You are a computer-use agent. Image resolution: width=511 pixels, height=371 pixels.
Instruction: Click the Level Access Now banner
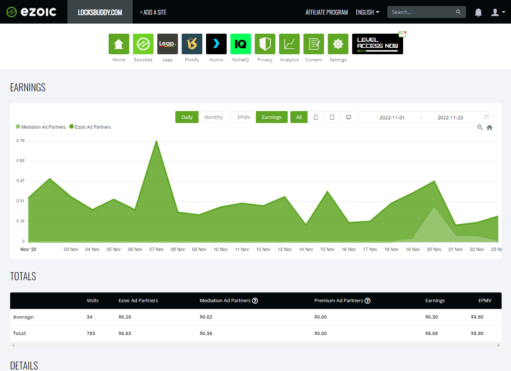[x=377, y=44]
